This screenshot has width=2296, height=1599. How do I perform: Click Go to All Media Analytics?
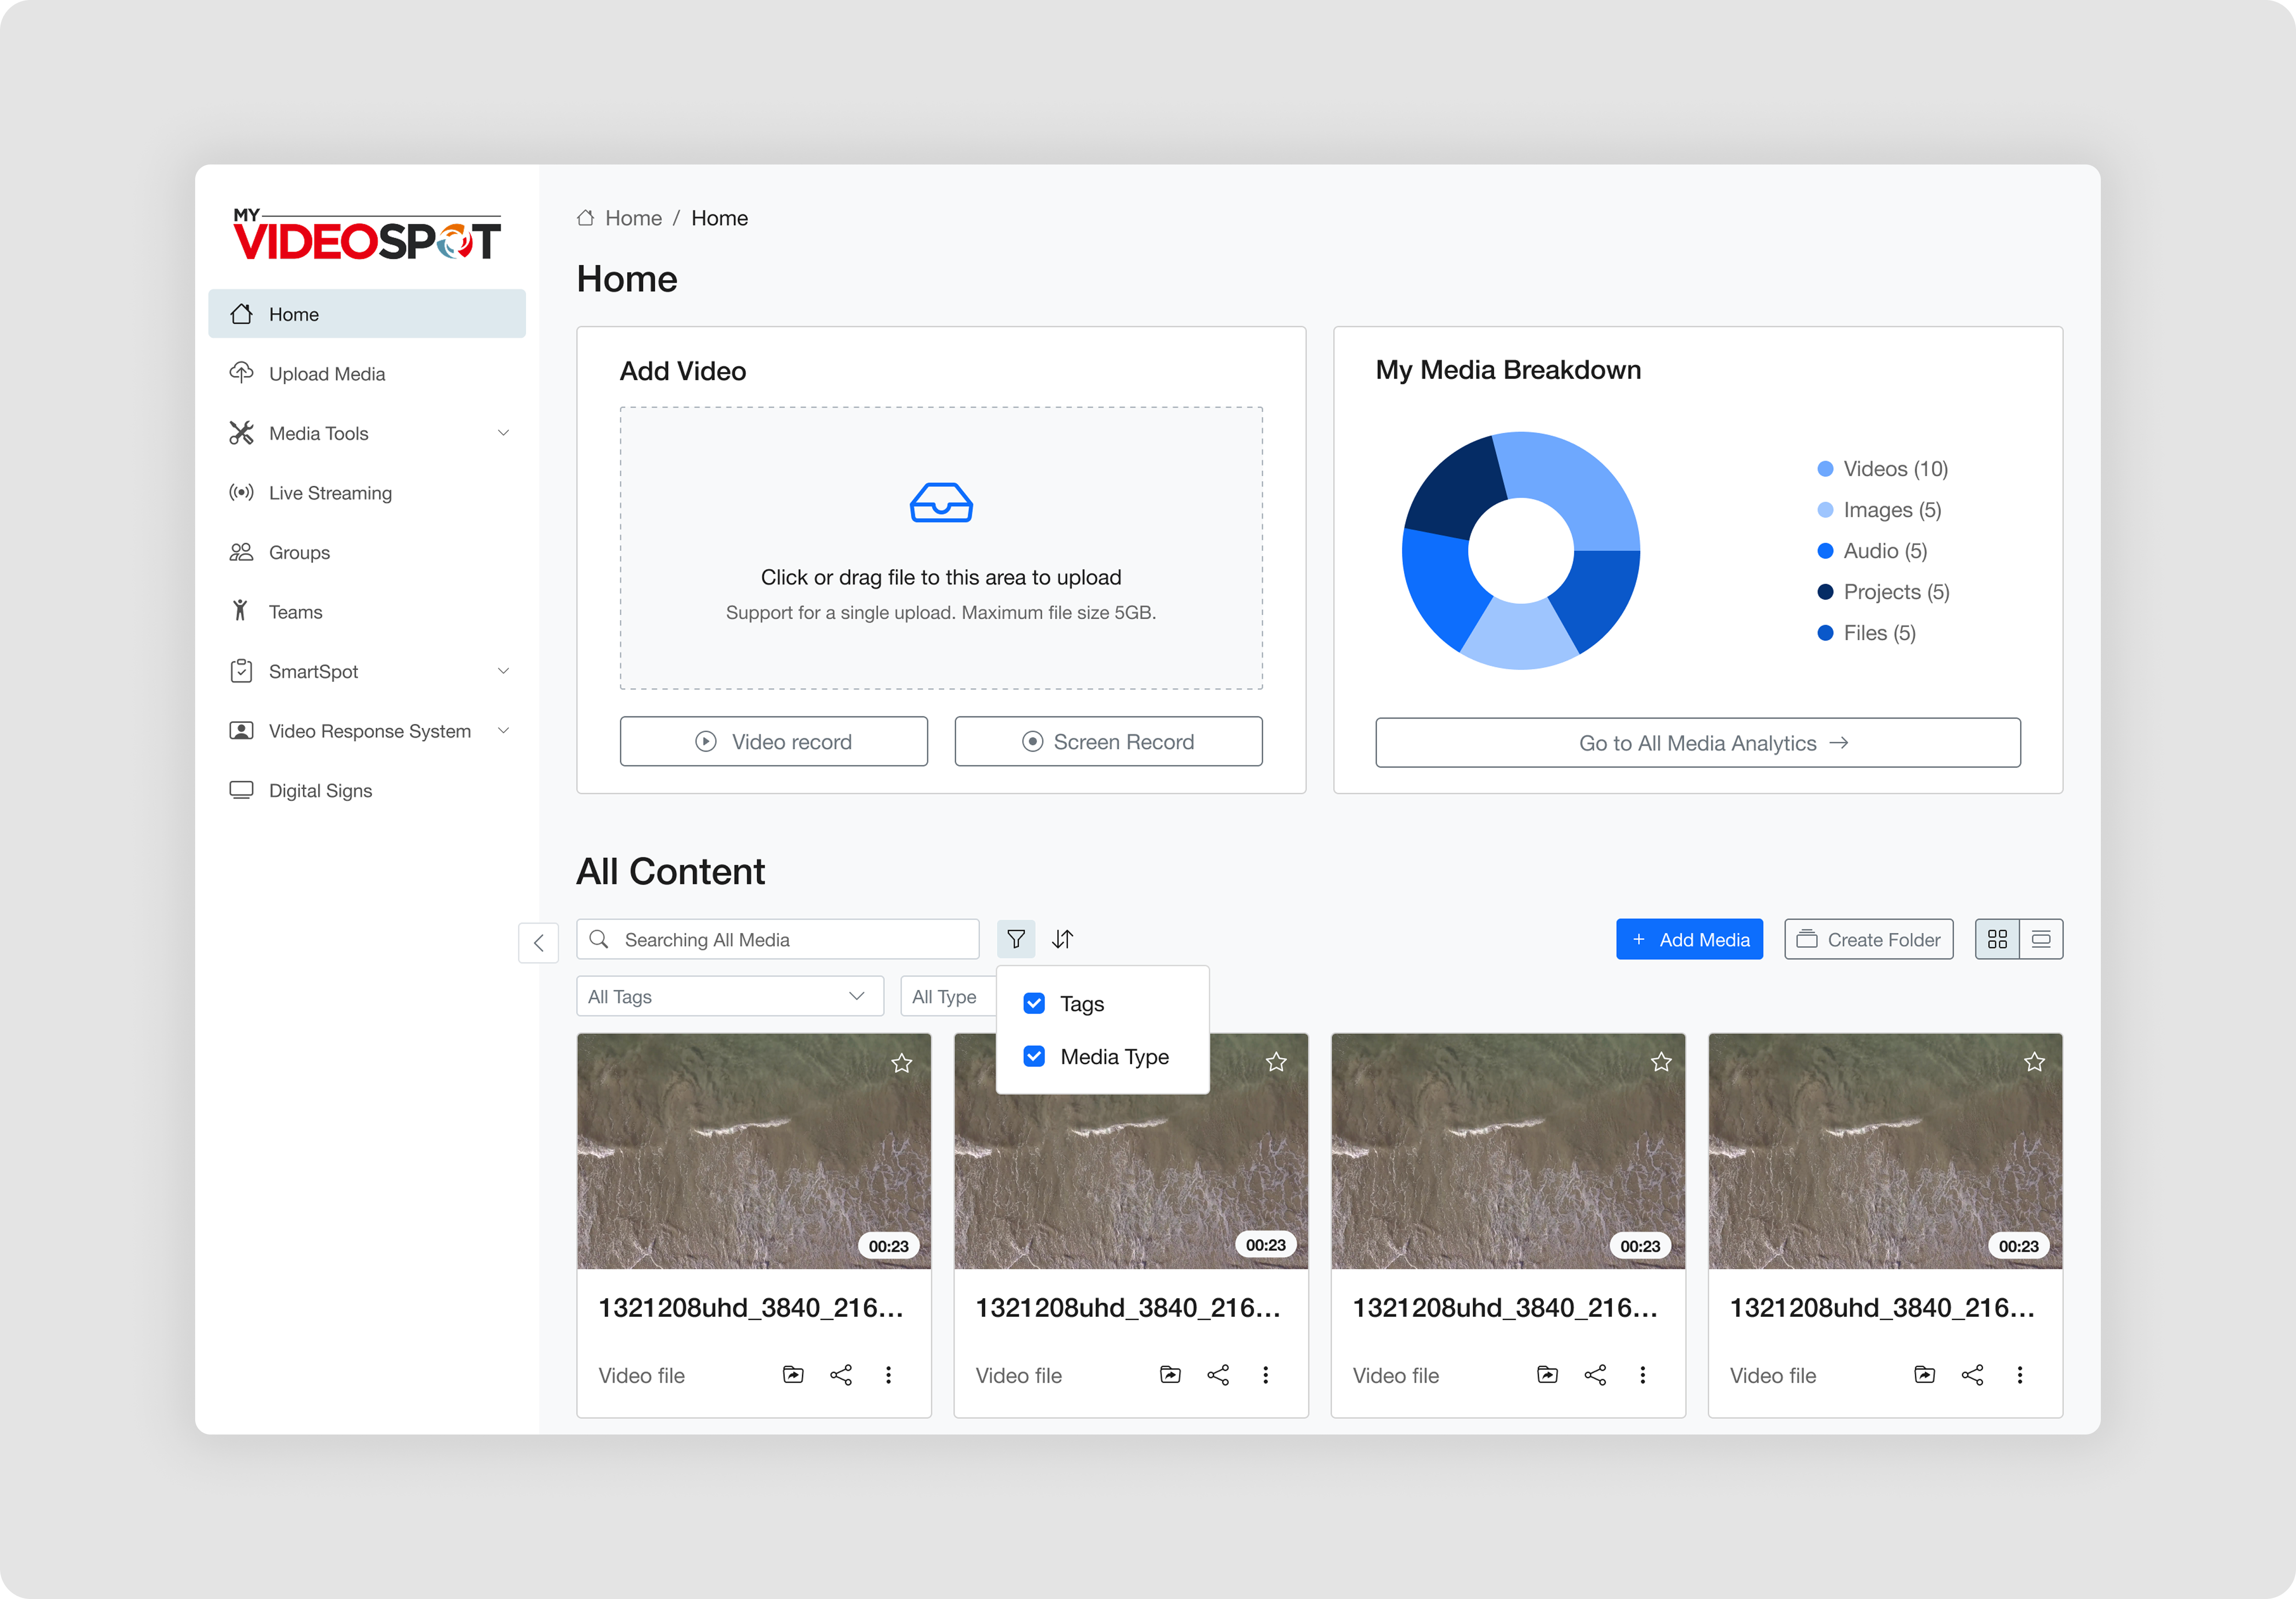click(x=1697, y=744)
